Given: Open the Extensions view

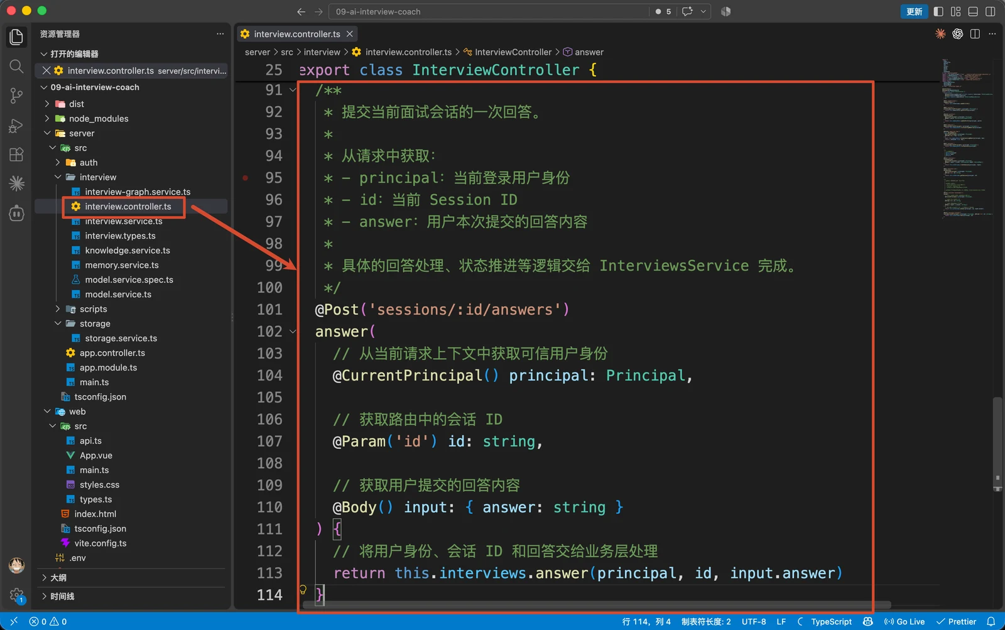Looking at the screenshot, I should (x=16, y=155).
